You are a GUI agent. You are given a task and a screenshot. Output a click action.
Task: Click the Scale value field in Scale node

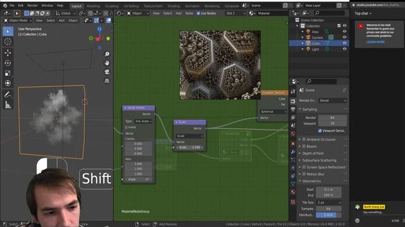[x=190, y=148]
